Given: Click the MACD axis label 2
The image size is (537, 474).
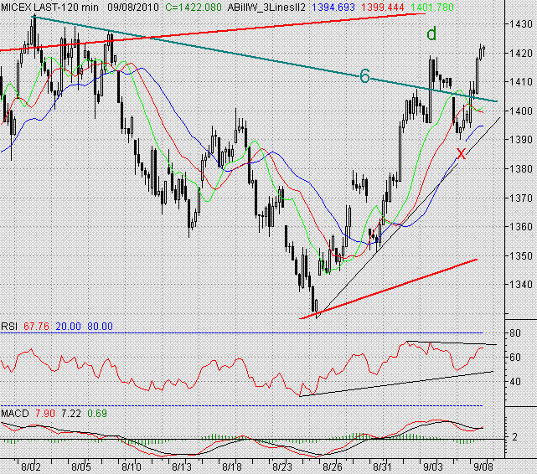Looking at the screenshot, I should click(514, 437).
